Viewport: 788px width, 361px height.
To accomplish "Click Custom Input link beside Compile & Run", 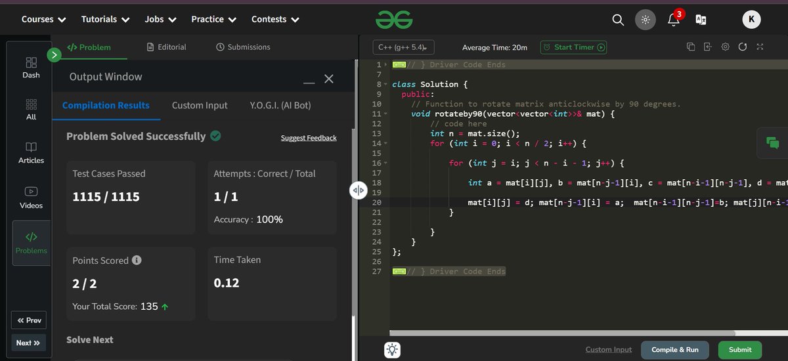I will coord(609,350).
